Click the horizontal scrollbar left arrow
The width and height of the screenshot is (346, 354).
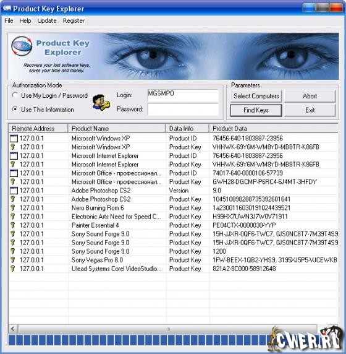point(12,329)
